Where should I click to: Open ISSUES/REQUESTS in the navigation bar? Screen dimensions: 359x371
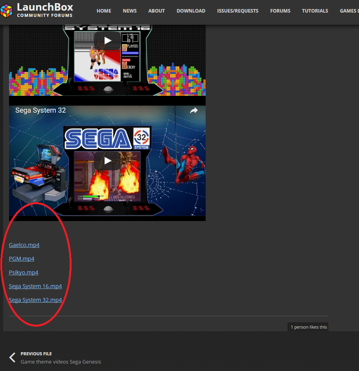click(237, 11)
